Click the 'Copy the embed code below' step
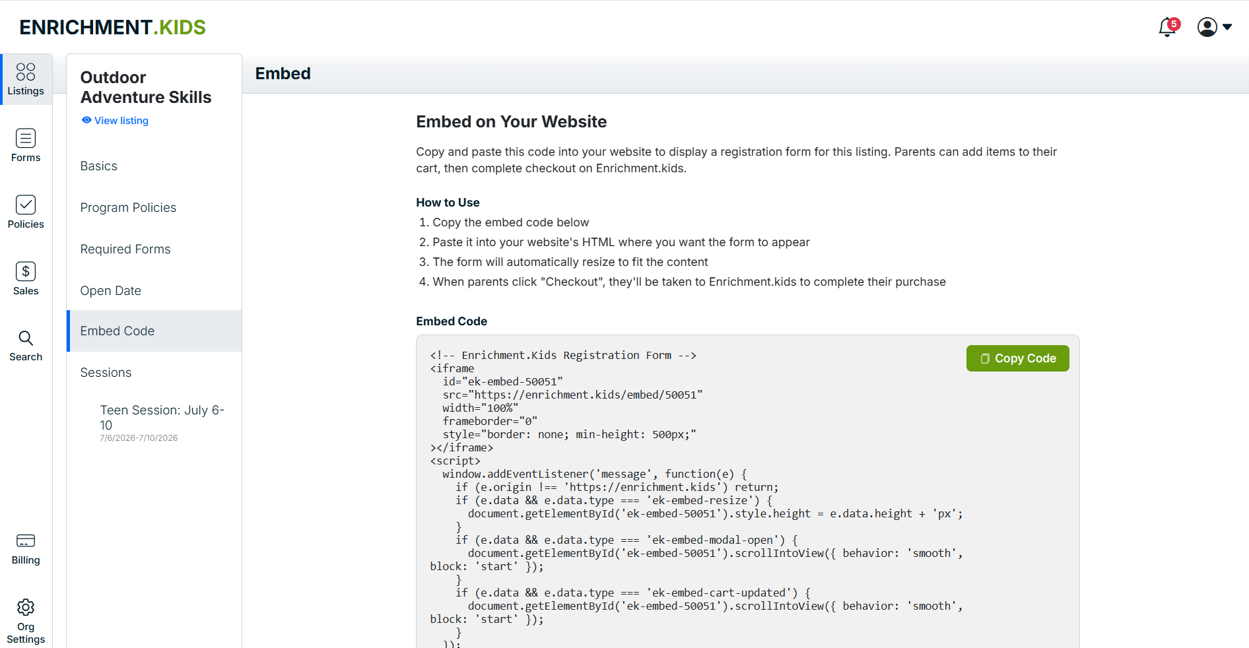Image resolution: width=1249 pixels, height=648 pixels. point(510,222)
